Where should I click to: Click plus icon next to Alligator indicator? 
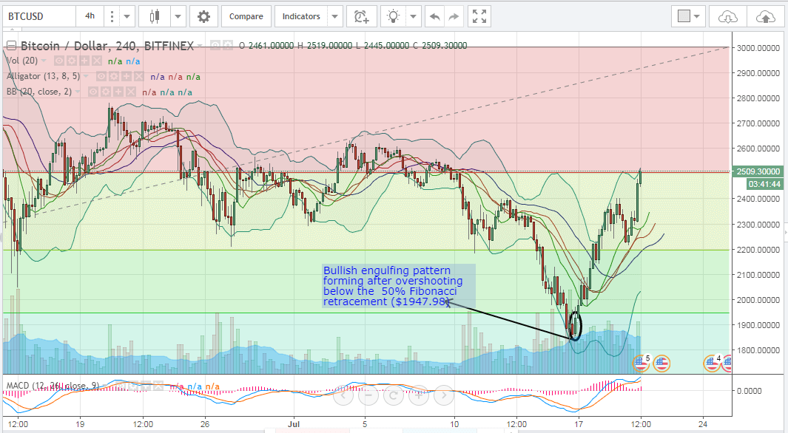point(127,77)
